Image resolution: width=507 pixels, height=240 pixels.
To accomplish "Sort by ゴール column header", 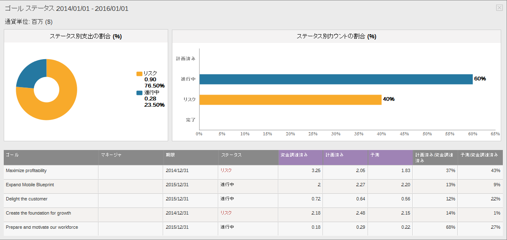I will [x=12, y=155].
